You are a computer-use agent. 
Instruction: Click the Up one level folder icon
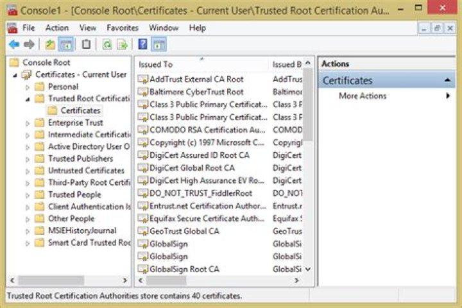50,44
